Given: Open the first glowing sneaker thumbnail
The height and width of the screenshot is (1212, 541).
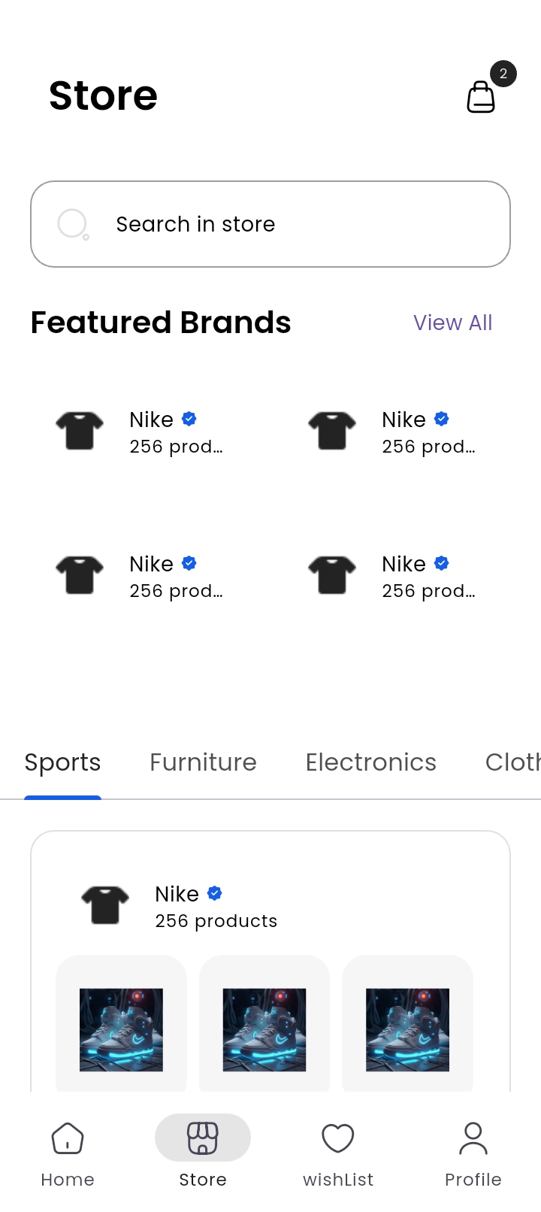Looking at the screenshot, I should click(122, 1029).
